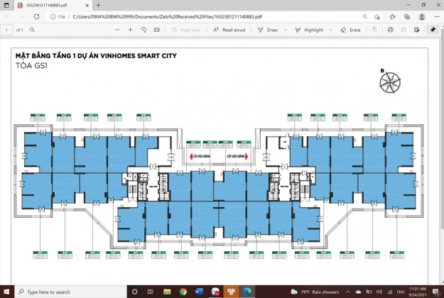Go back to the previous page
This screenshot has height=298, width=444.
point(8,17)
